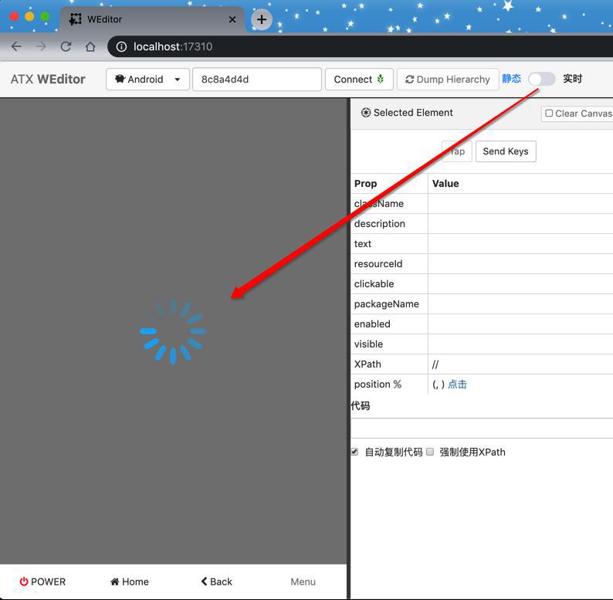Click the packageName property row
The height and width of the screenshot is (600, 613).
[x=482, y=304]
